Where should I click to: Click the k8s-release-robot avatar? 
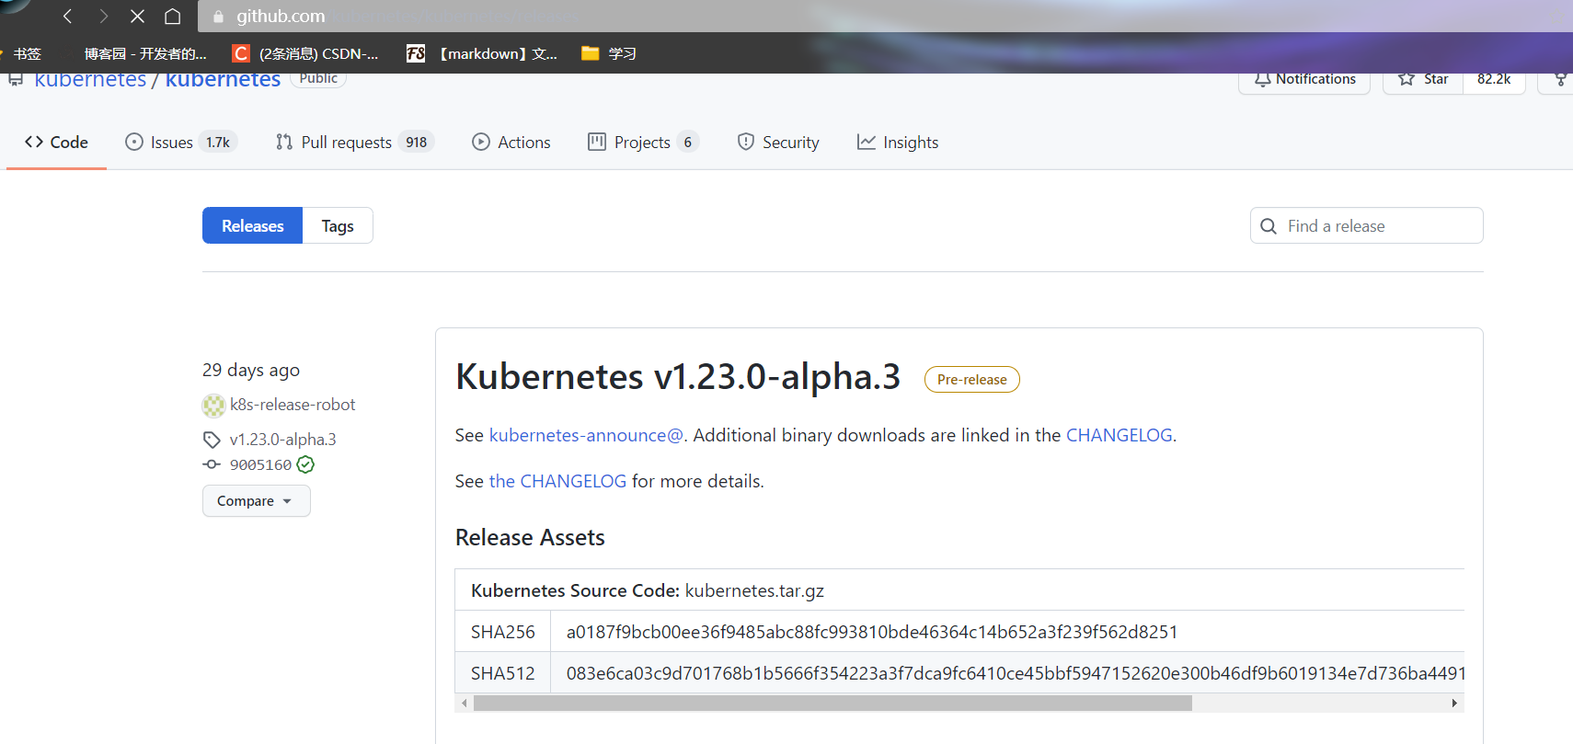click(213, 405)
